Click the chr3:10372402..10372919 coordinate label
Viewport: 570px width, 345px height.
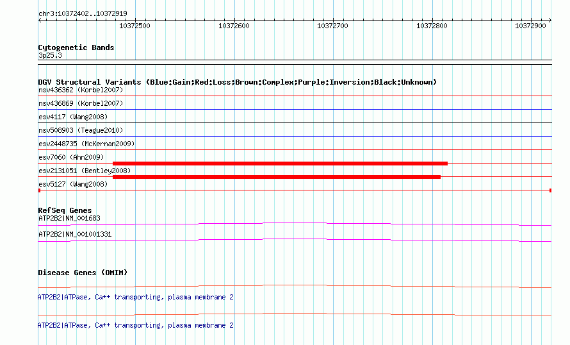(x=83, y=13)
